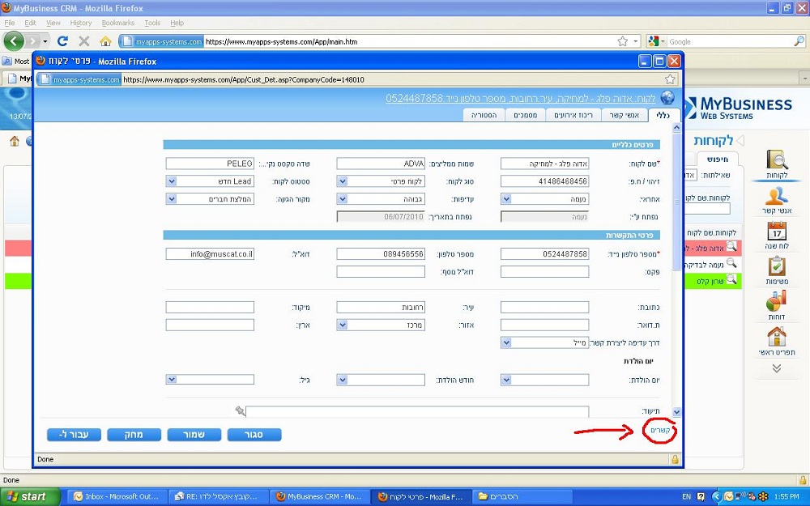The height and width of the screenshot is (506, 810).
Task: Click the שמור save button
Action: tap(194, 435)
